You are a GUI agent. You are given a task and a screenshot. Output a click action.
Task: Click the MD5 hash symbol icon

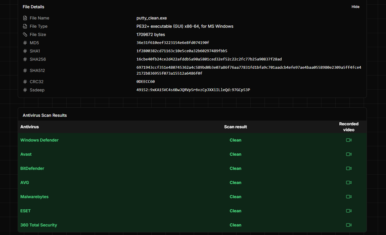pos(25,43)
